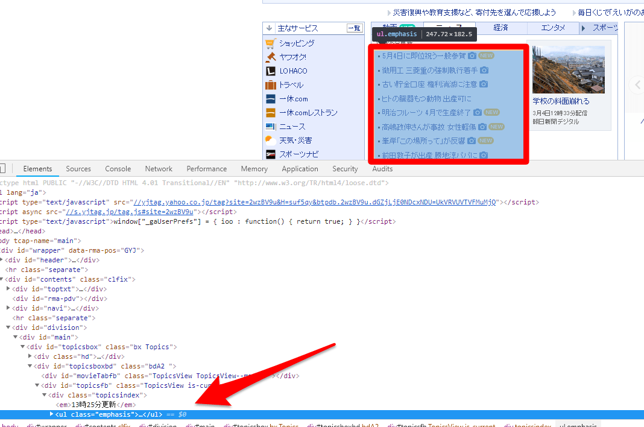644x427 pixels.
Task: Click camera icon beside 古い貯金口座 権利消滅に注意
Action: coord(484,84)
